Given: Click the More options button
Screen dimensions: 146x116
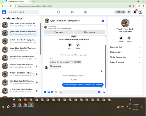Looking at the screenshot, I should (89, 32).
